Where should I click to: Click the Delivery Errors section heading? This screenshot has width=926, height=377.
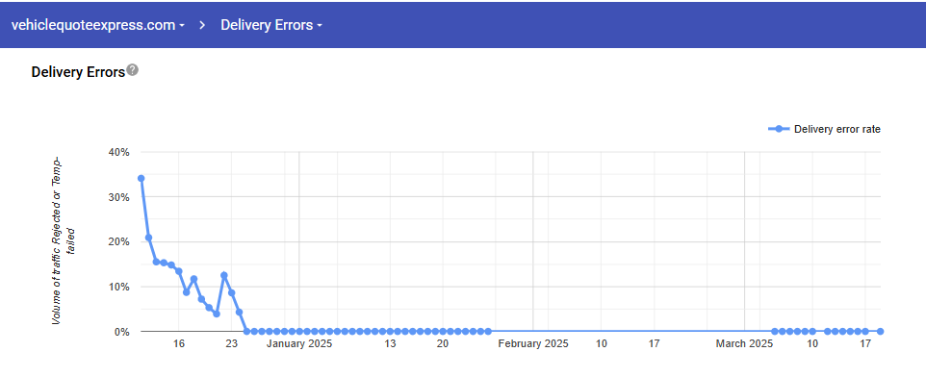[78, 72]
